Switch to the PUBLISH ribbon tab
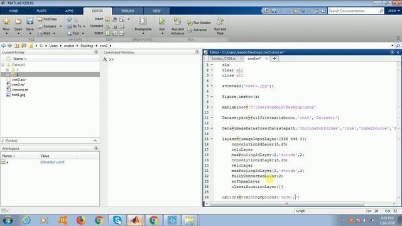Image resolution: width=402 pixels, height=226 pixels. coord(128,11)
